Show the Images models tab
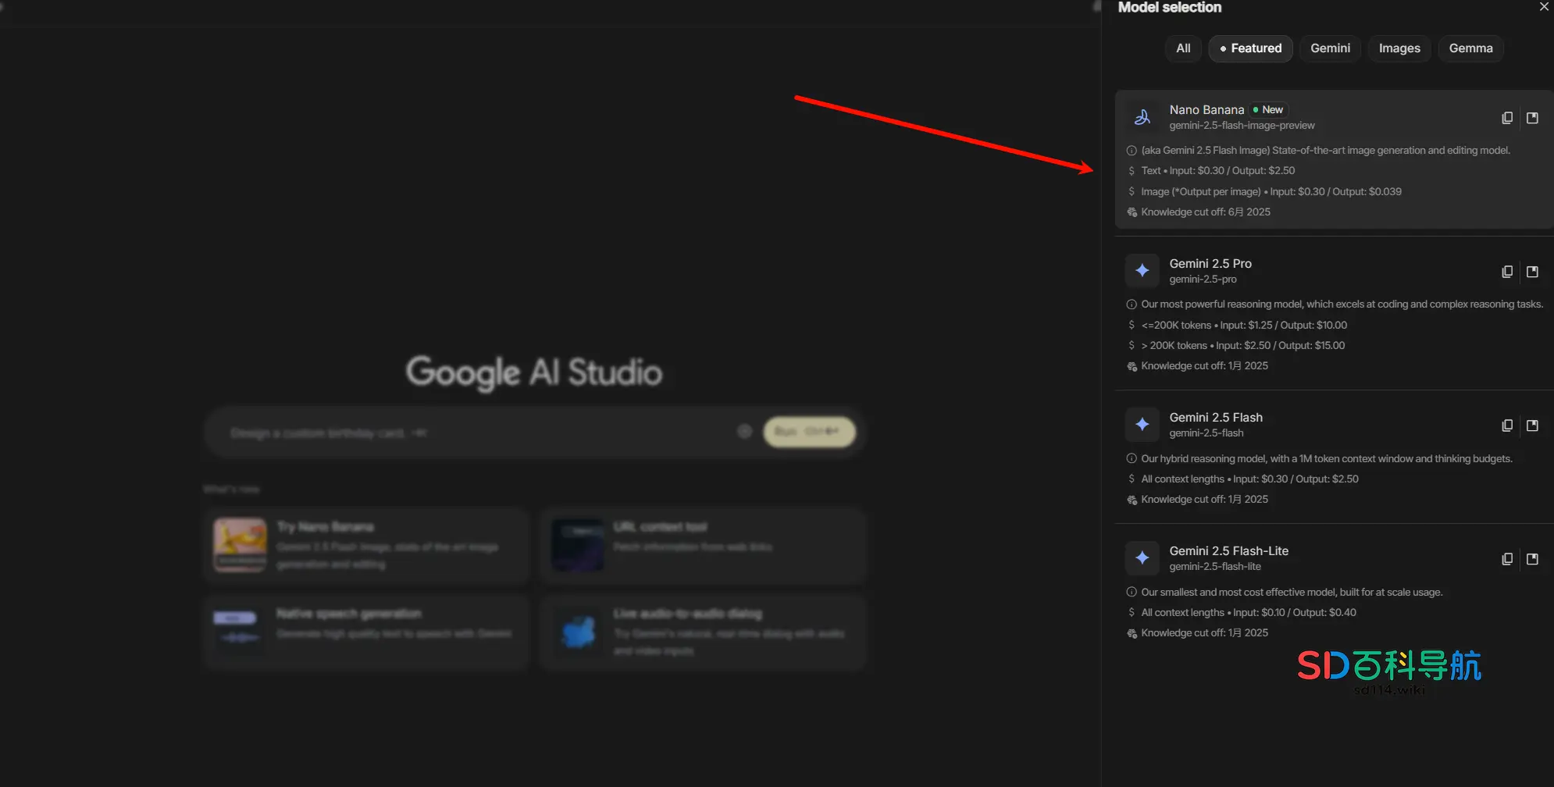Image resolution: width=1554 pixels, height=787 pixels. tap(1399, 48)
